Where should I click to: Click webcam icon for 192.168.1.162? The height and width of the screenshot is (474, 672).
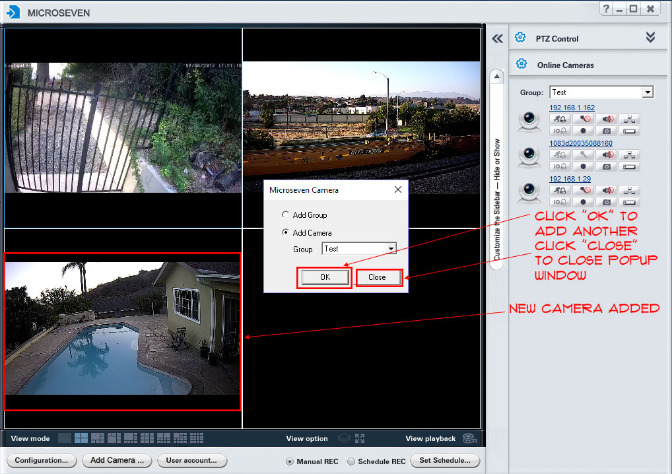(x=529, y=121)
